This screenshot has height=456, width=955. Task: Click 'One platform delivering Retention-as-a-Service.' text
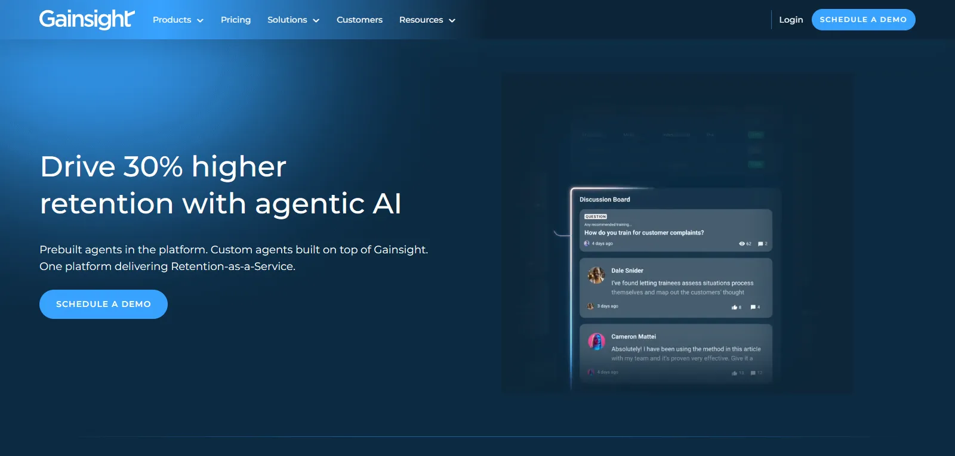[167, 266]
